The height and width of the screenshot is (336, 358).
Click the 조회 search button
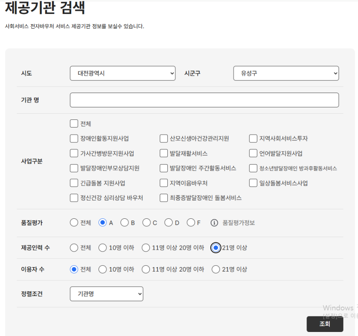(x=325, y=324)
